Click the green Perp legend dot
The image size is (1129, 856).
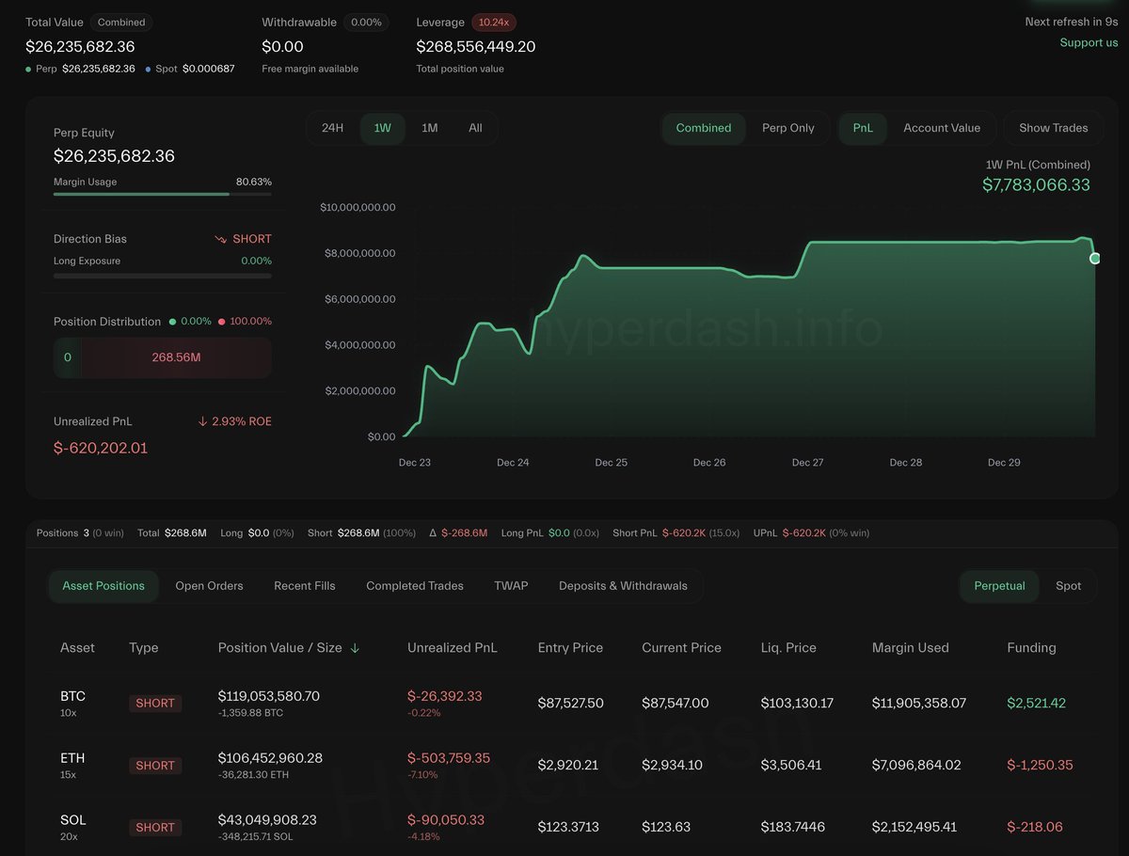(x=28, y=70)
